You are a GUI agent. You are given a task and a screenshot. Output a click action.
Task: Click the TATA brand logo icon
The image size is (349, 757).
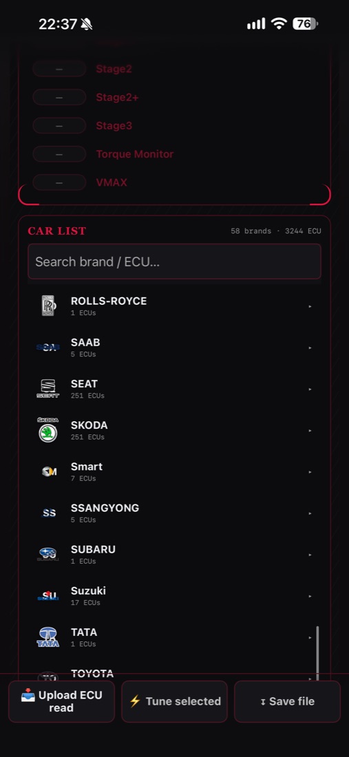47,637
